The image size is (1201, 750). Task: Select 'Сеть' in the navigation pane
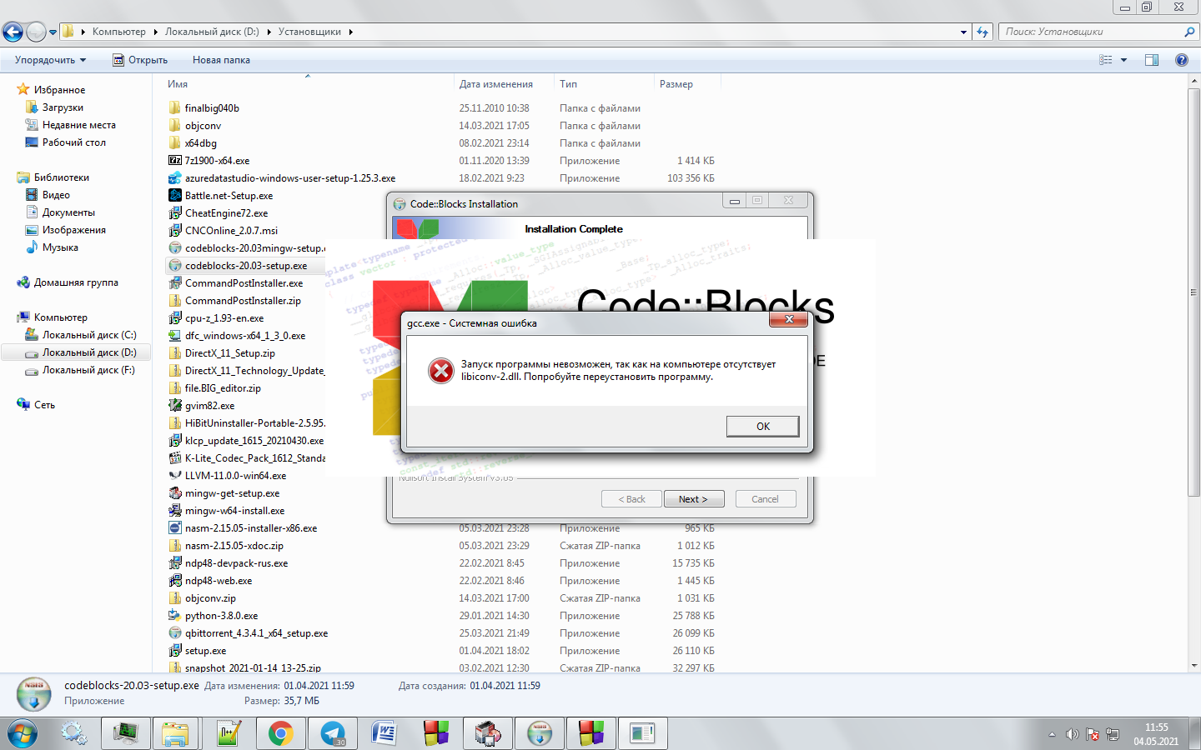tap(44, 405)
